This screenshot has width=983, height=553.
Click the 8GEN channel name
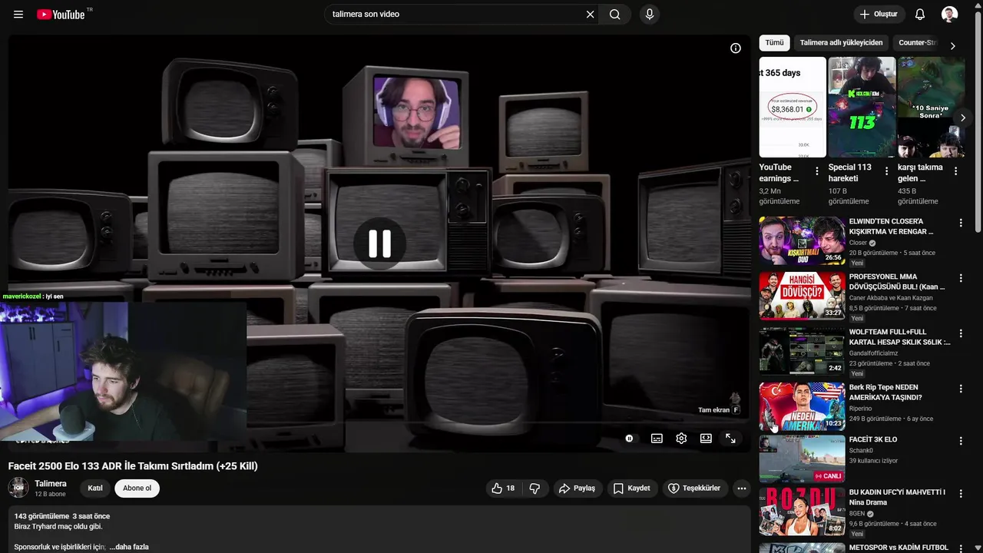tap(857, 513)
